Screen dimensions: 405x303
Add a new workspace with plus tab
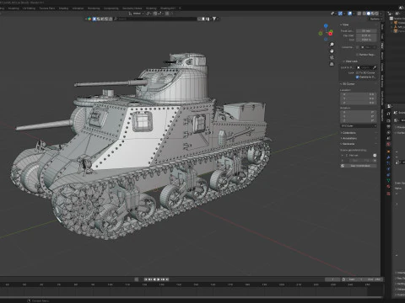[x=180, y=8]
